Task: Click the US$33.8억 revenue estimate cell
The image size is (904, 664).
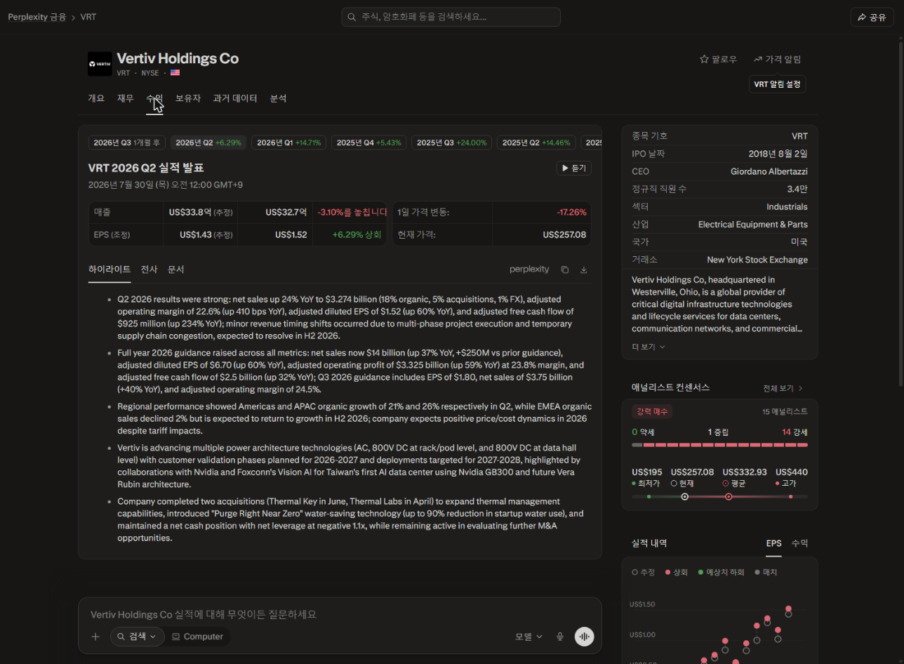Action: tap(201, 212)
